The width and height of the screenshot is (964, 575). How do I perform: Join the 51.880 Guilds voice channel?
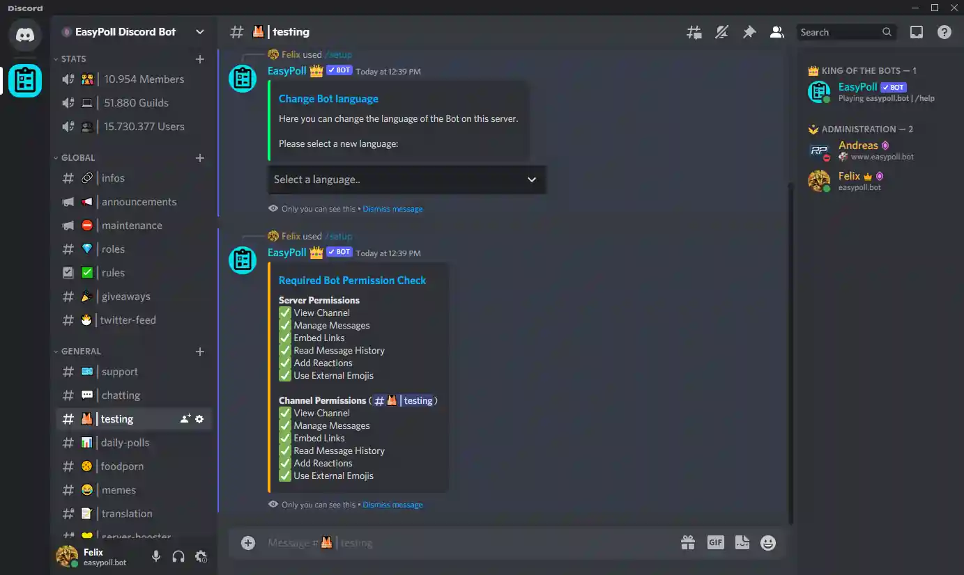134,103
